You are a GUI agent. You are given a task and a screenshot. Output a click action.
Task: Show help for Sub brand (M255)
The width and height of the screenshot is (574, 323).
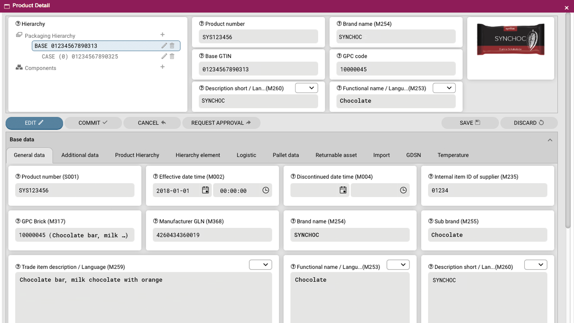[x=431, y=221]
